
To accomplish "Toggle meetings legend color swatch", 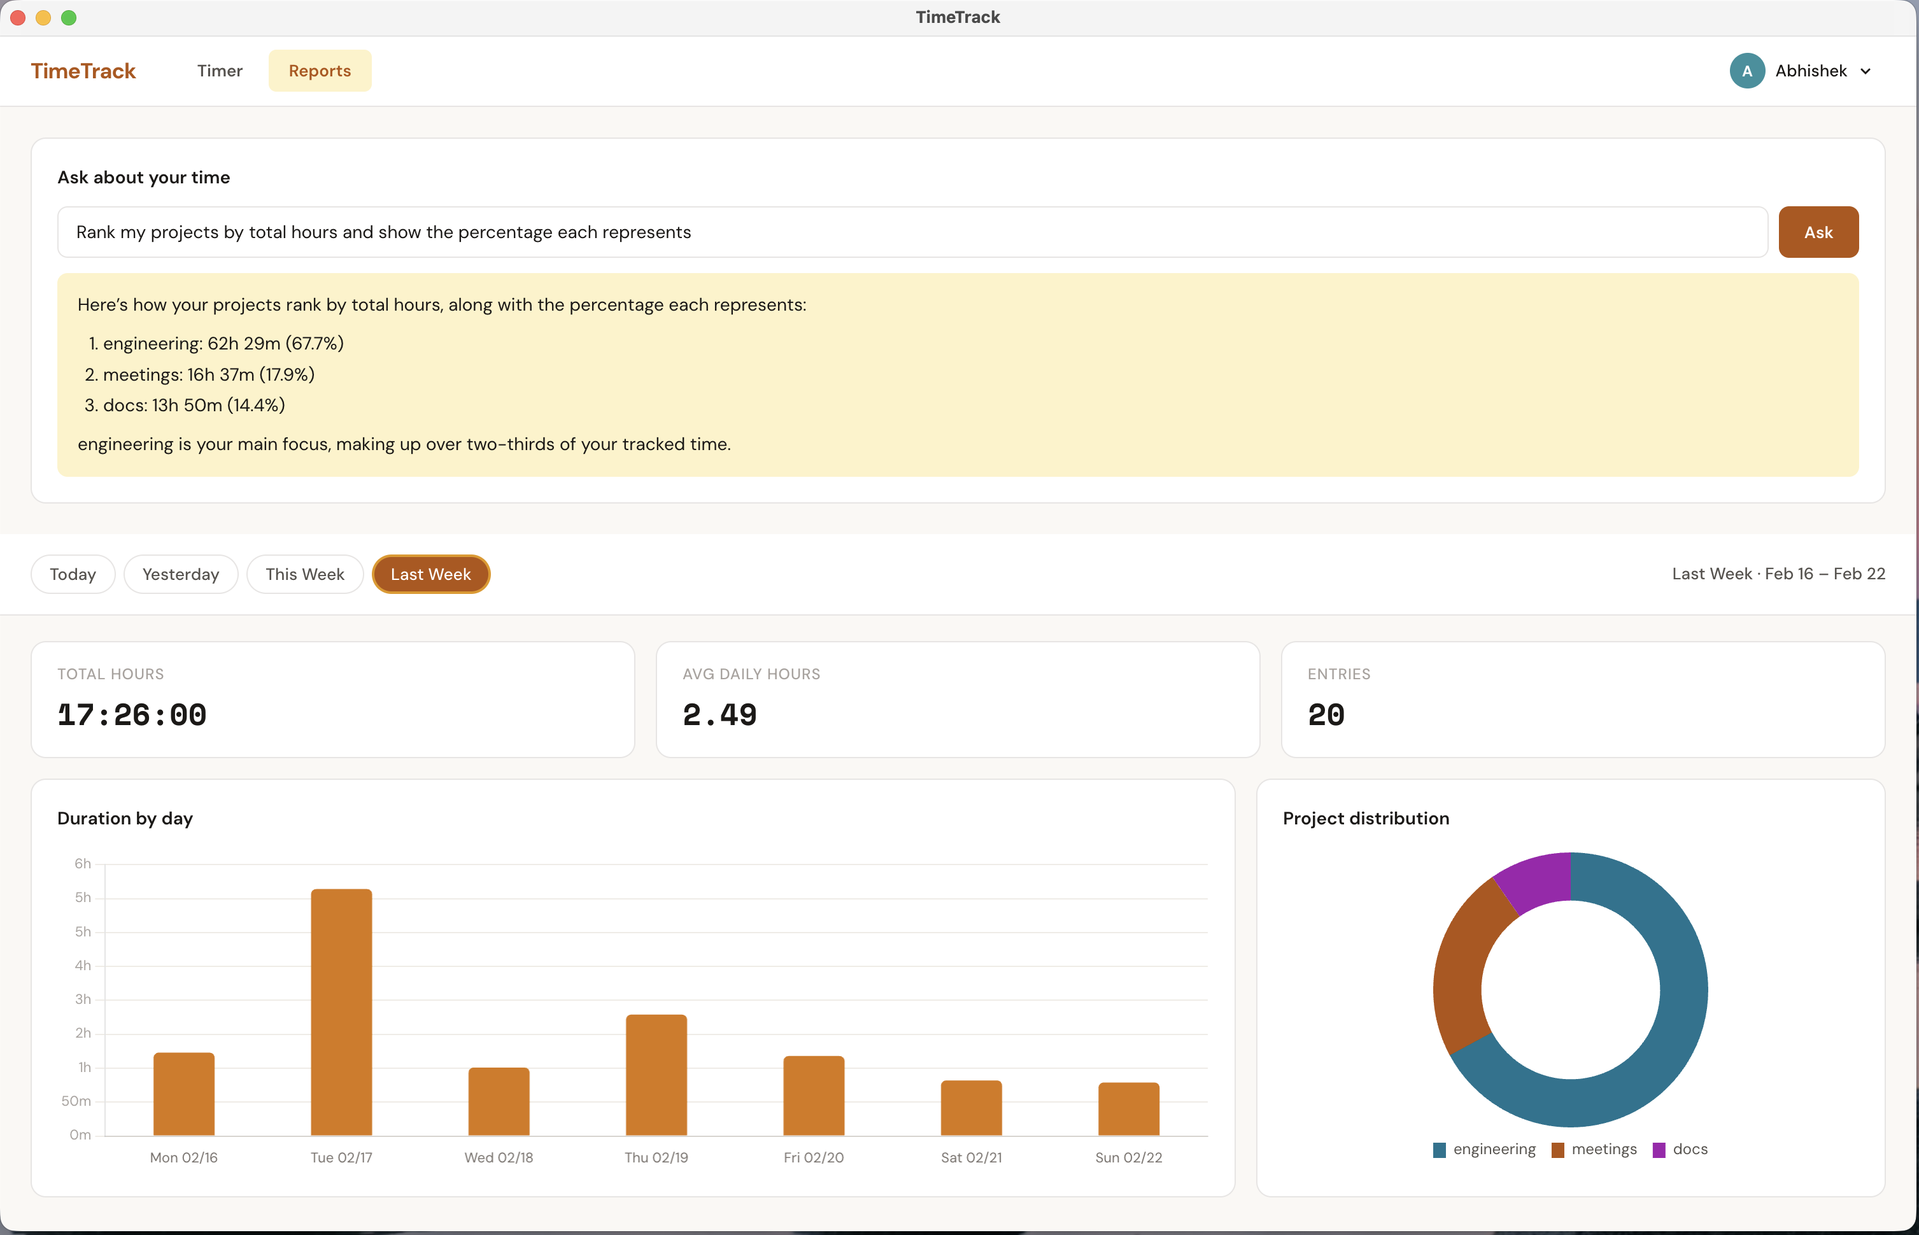I will tap(1557, 1150).
